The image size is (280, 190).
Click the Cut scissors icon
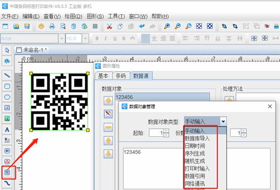pos(109,26)
